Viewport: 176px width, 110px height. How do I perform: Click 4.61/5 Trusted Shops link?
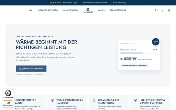click(69, 2)
